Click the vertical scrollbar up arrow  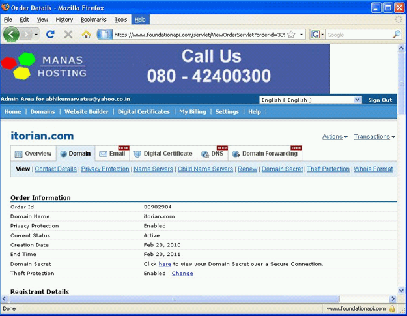(x=401, y=48)
